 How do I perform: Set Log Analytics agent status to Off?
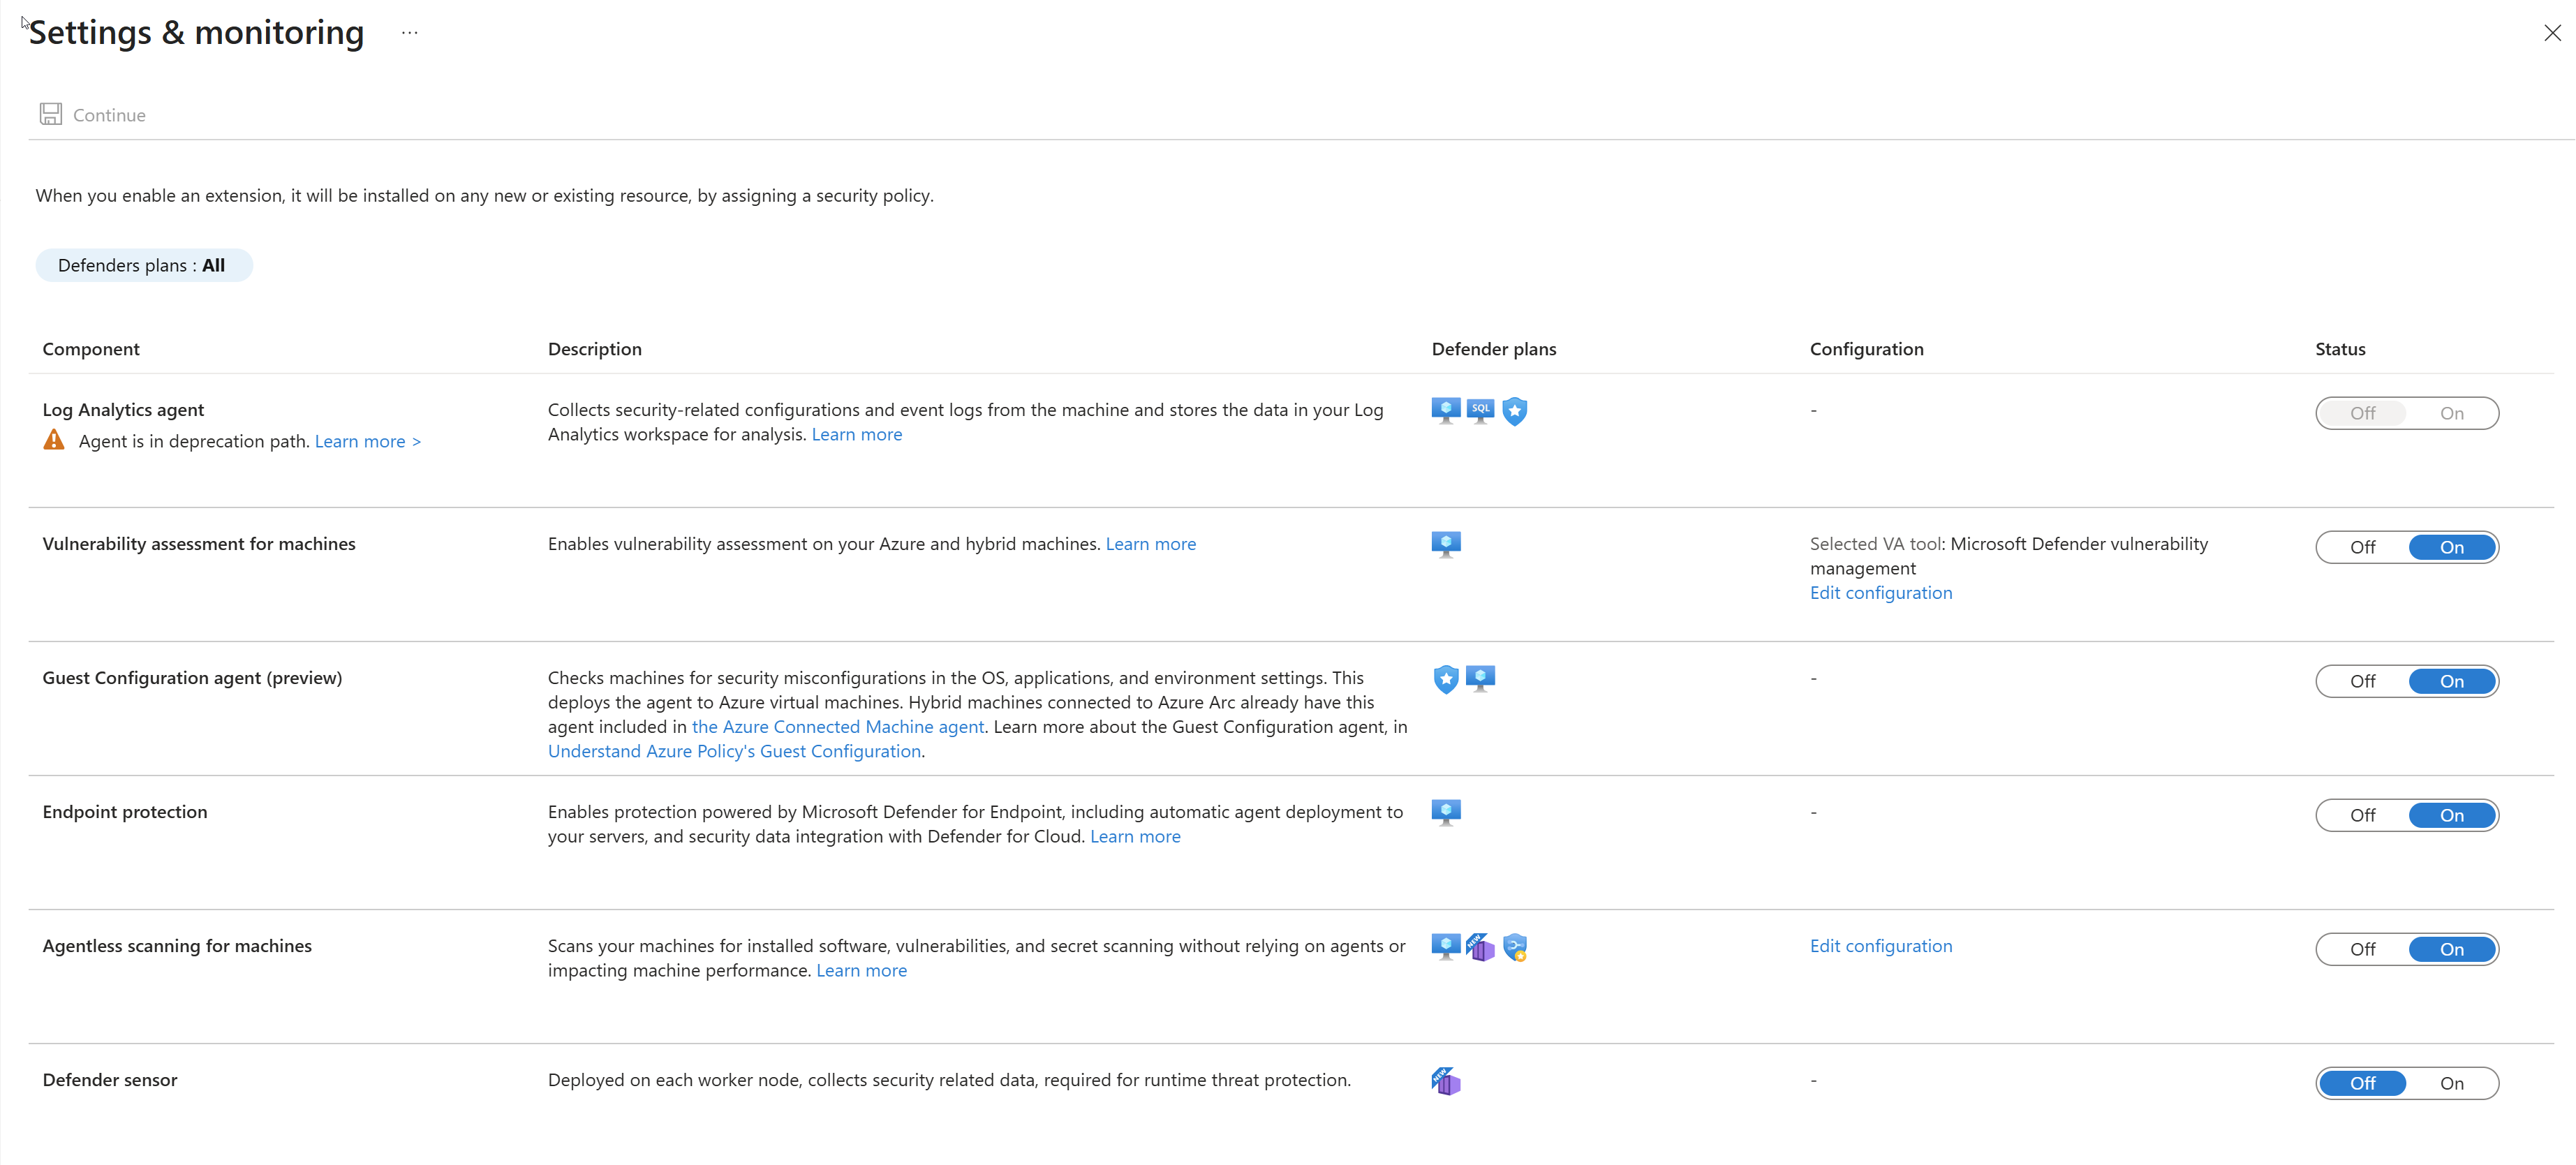pos(2362,413)
